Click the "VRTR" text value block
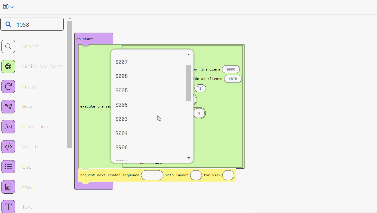 [x=233, y=79]
